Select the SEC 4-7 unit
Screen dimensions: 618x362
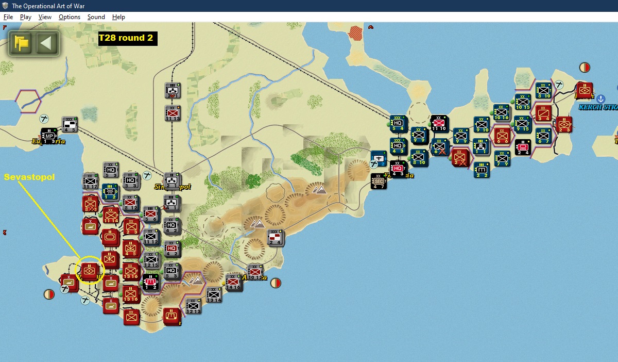click(x=379, y=181)
